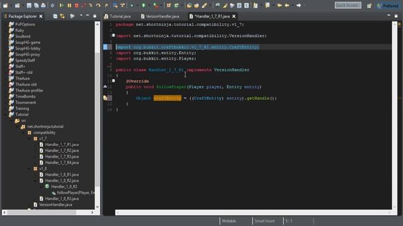Click the Suspend (pause) debug icon
403x226 pixels.
click(69, 5)
